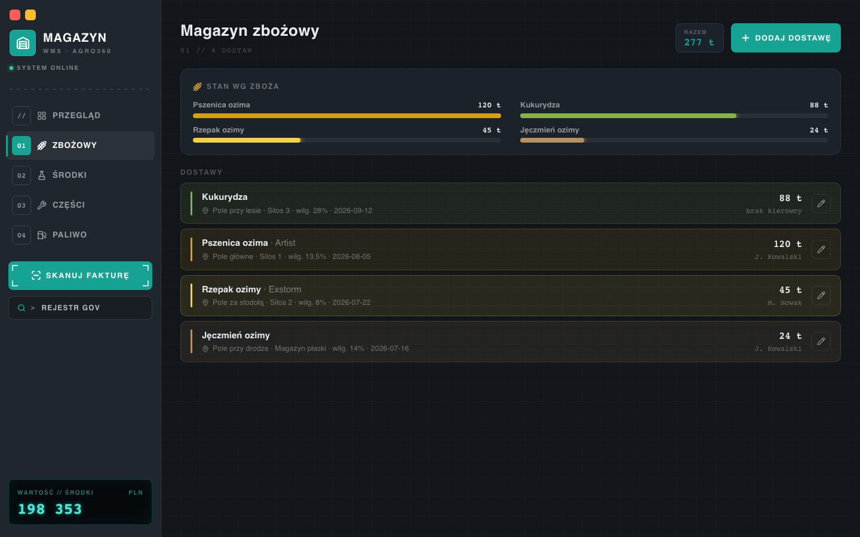Switch to the ŚRODKI section
Screen dimensions: 860x537
(80, 175)
